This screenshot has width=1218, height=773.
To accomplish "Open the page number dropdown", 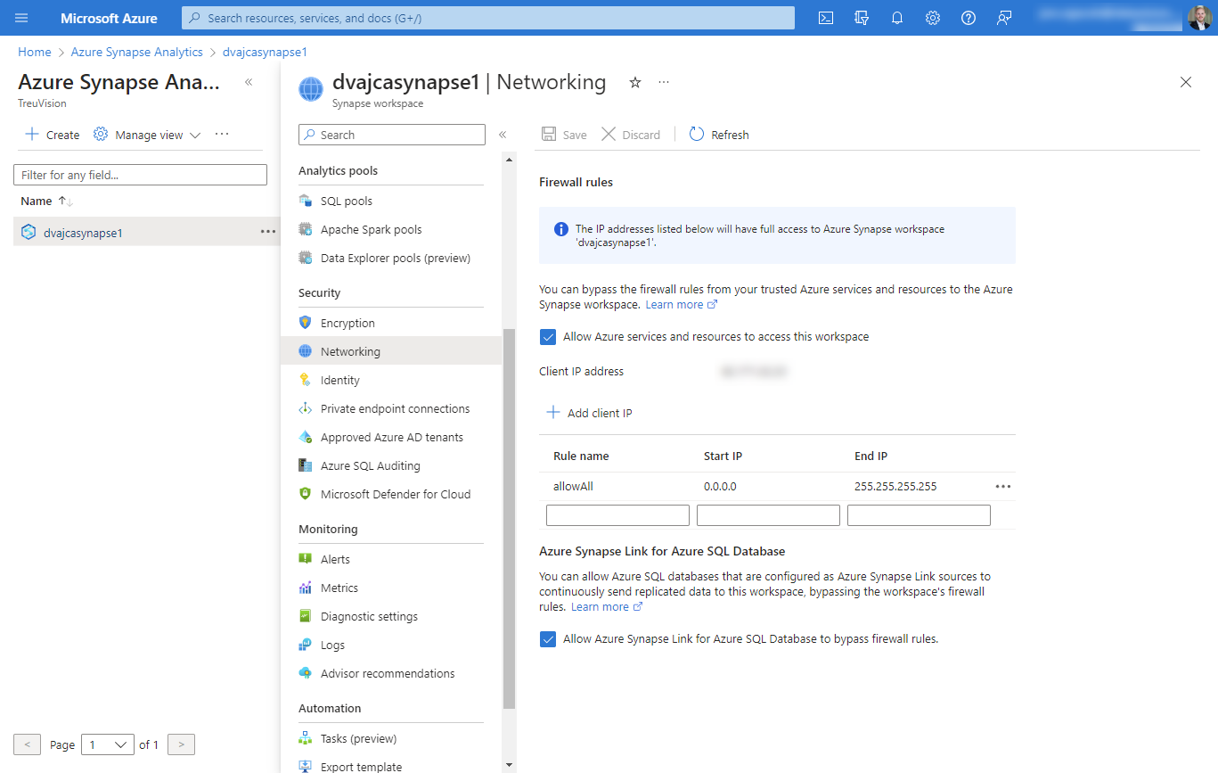I will tap(107, 744).
